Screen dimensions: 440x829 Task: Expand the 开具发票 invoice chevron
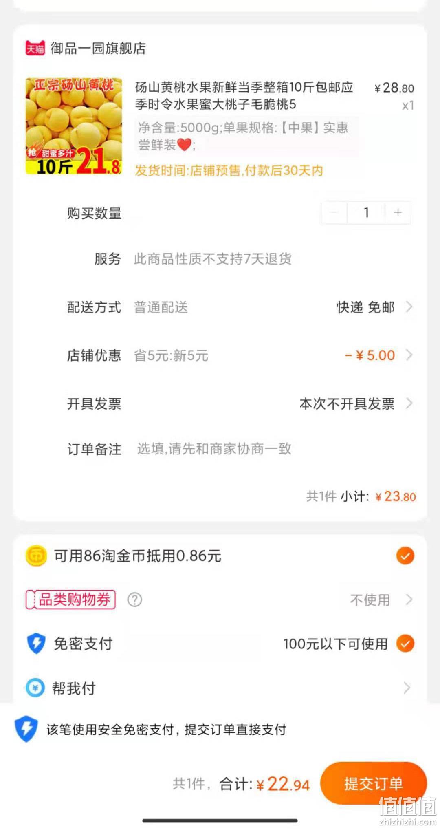409,403
